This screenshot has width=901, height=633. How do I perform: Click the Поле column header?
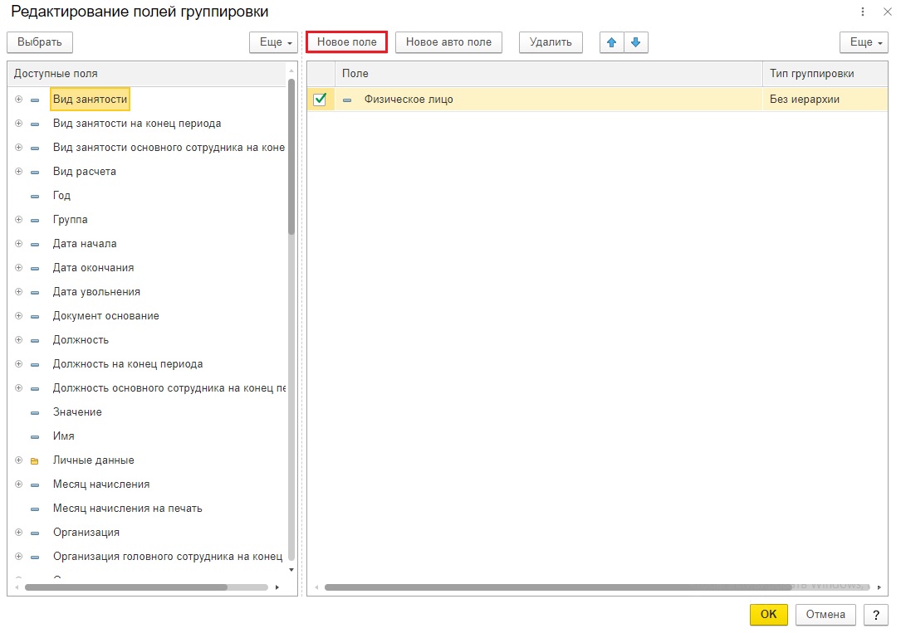pyautogui.click(x=549, y=74)
